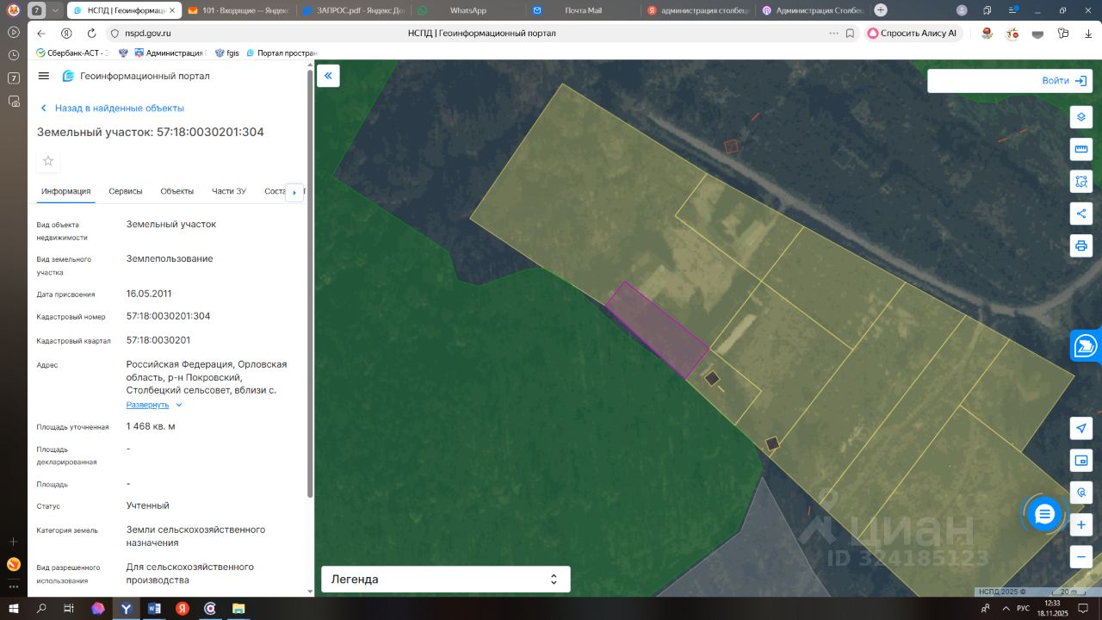1102x620 pixels.
Task: Switch to 101 Входящие Яндекс tab
Action: click(x=237, y=10)
